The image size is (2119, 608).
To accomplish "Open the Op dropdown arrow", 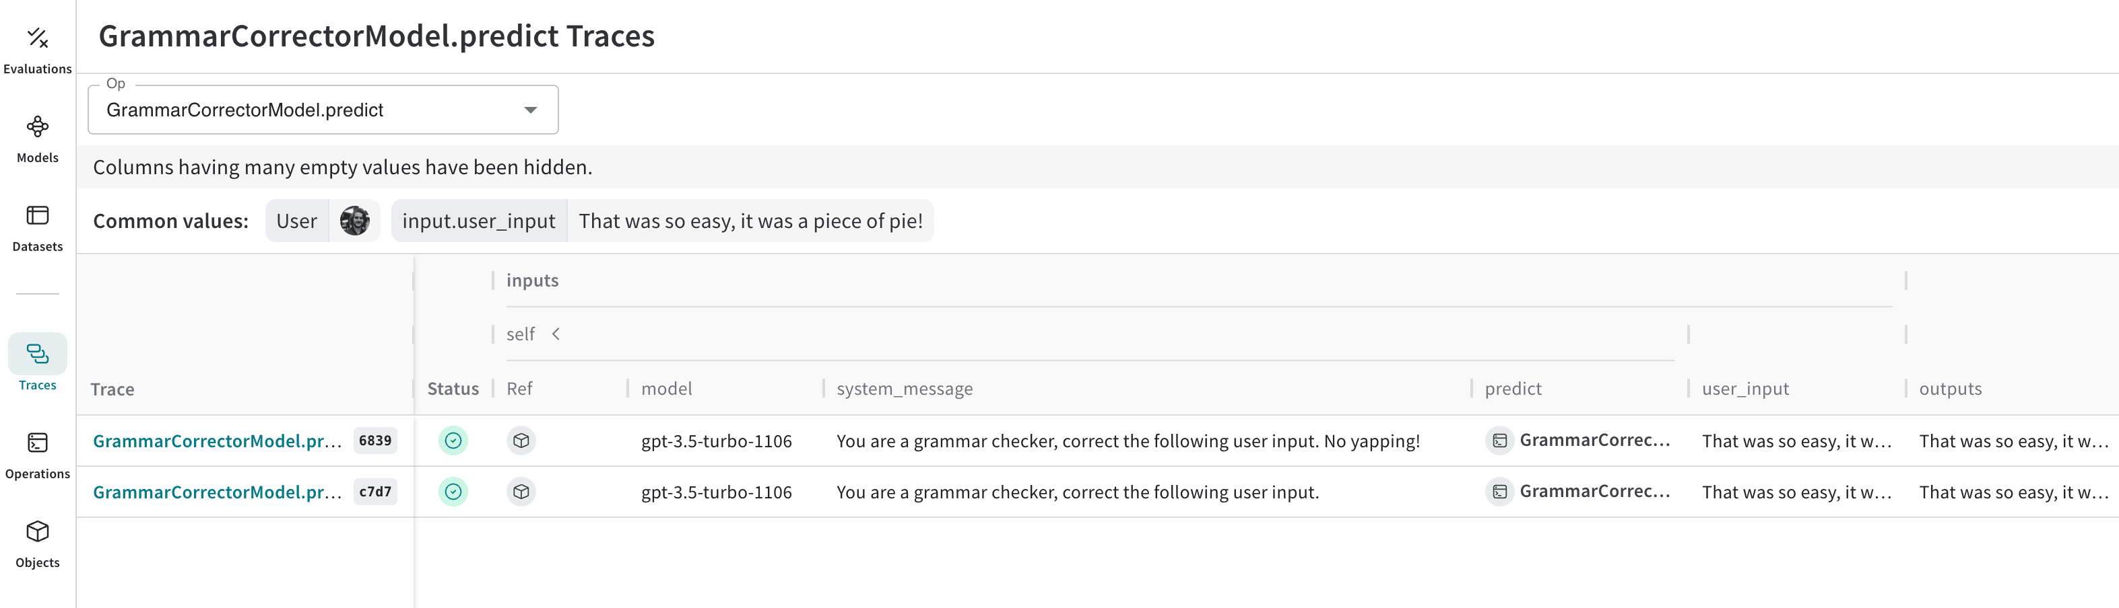I will pos(531,110).
